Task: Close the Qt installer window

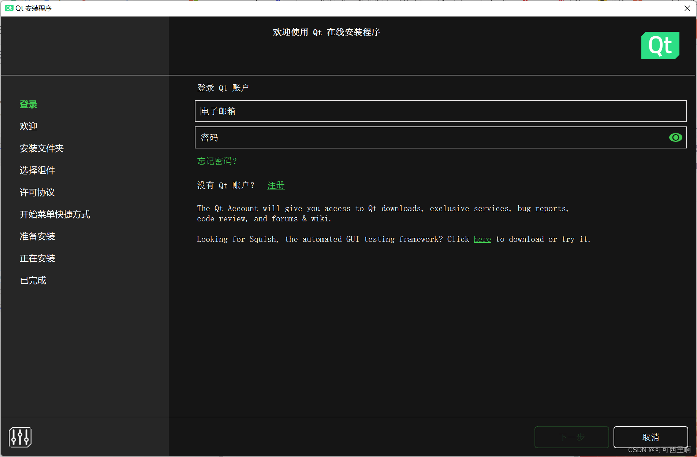Action: (687, 8)
